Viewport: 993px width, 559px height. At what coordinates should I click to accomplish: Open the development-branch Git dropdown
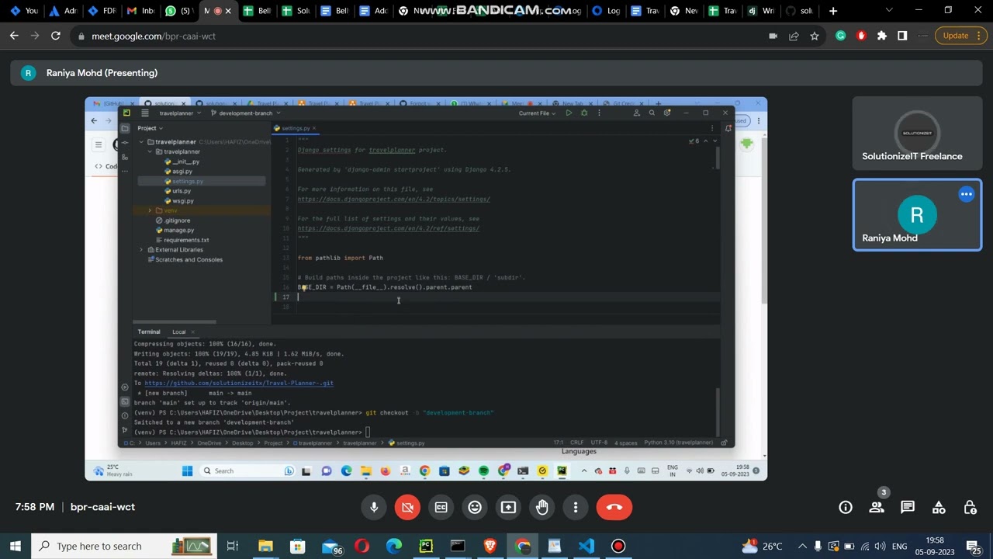pyautogui.click(x=244, y=113)
